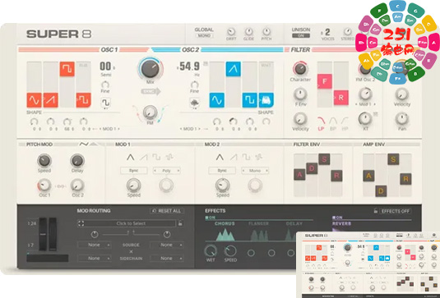This screenshot has width=440, height=298.
Task: Toggle the Reverb ON switch
Action: [337, 218]
